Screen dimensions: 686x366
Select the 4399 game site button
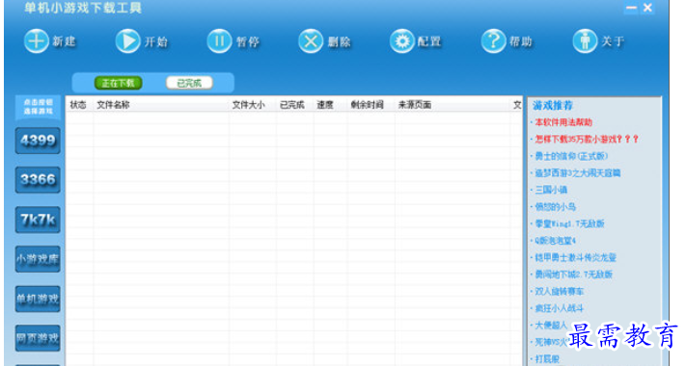[x=38, y=141]
